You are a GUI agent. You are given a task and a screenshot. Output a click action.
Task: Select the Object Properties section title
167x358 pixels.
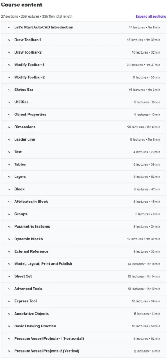[x=30, y=115]
